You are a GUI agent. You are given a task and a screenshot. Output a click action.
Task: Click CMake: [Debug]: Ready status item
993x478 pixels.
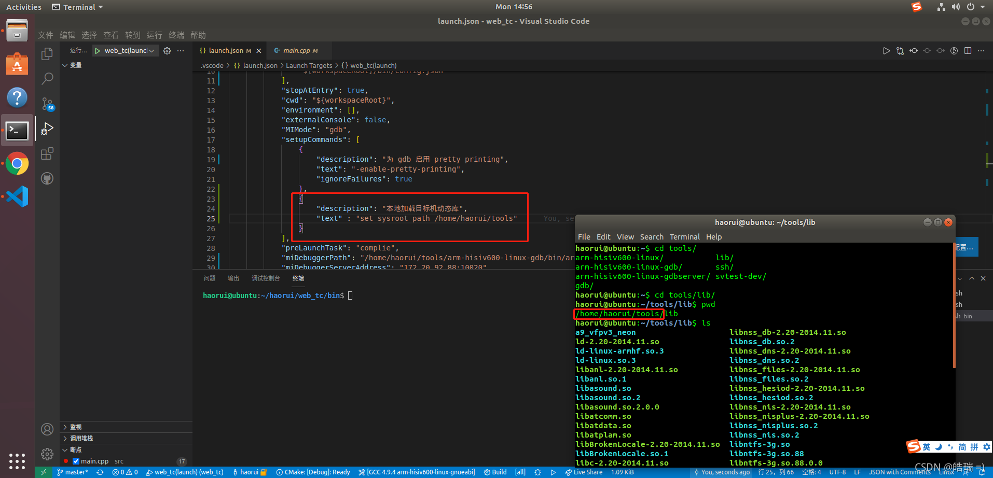(x=313, y=472)
